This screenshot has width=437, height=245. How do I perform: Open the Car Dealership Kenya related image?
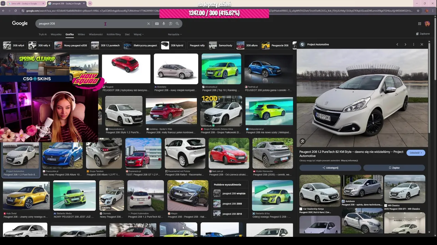pyautogui.click(x=320, y=191)
